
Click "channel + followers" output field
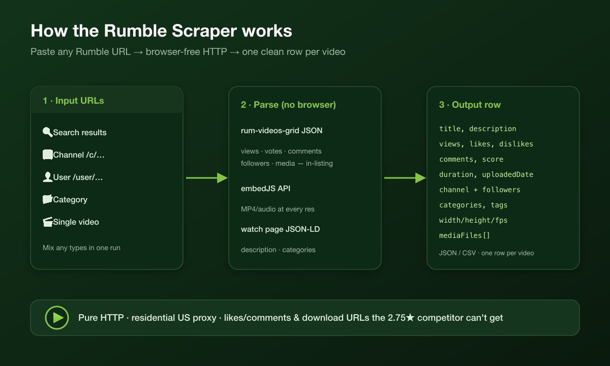[x=480, y=190]
